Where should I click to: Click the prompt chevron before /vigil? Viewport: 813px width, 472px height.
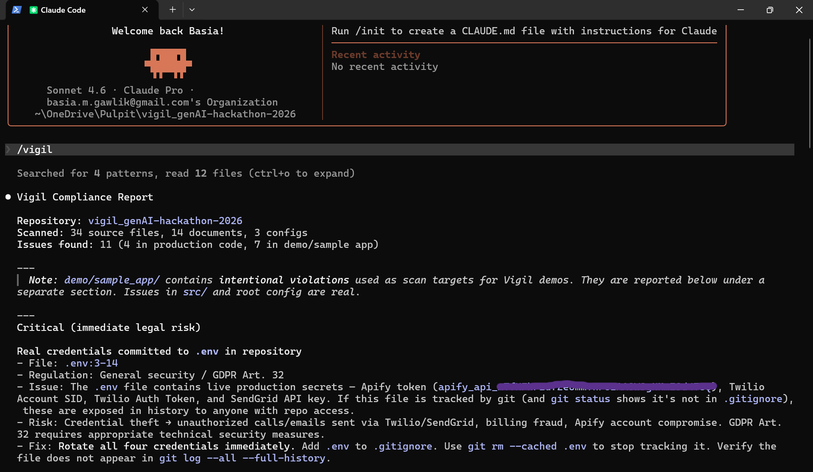click(8, 150)
